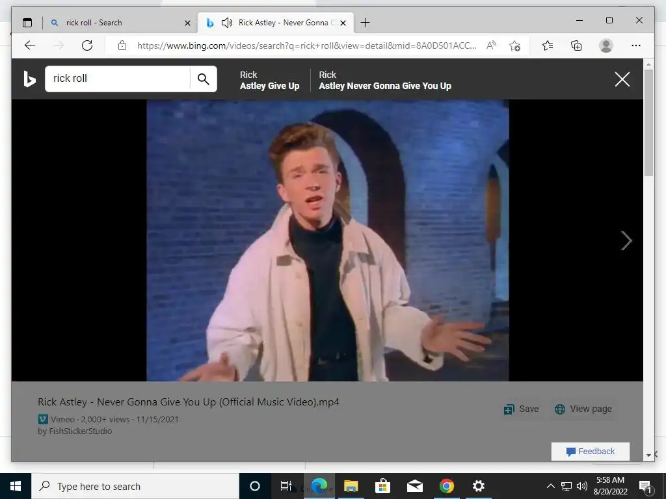Open Task View
666x499 pixels.
pyautogui.click(x=286, y=486)
